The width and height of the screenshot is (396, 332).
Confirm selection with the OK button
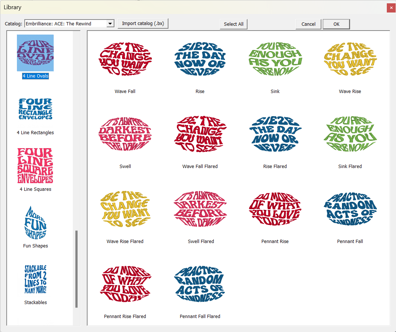[x=336, y=24]
